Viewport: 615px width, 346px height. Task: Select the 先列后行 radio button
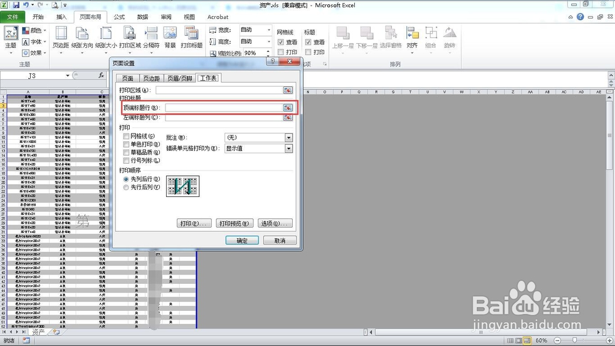pyautogui.click(x=126, y=179)
